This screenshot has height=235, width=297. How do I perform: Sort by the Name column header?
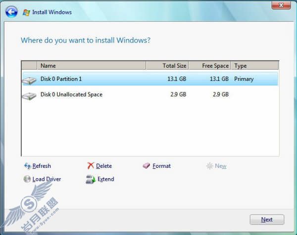(x=91, y=66)
